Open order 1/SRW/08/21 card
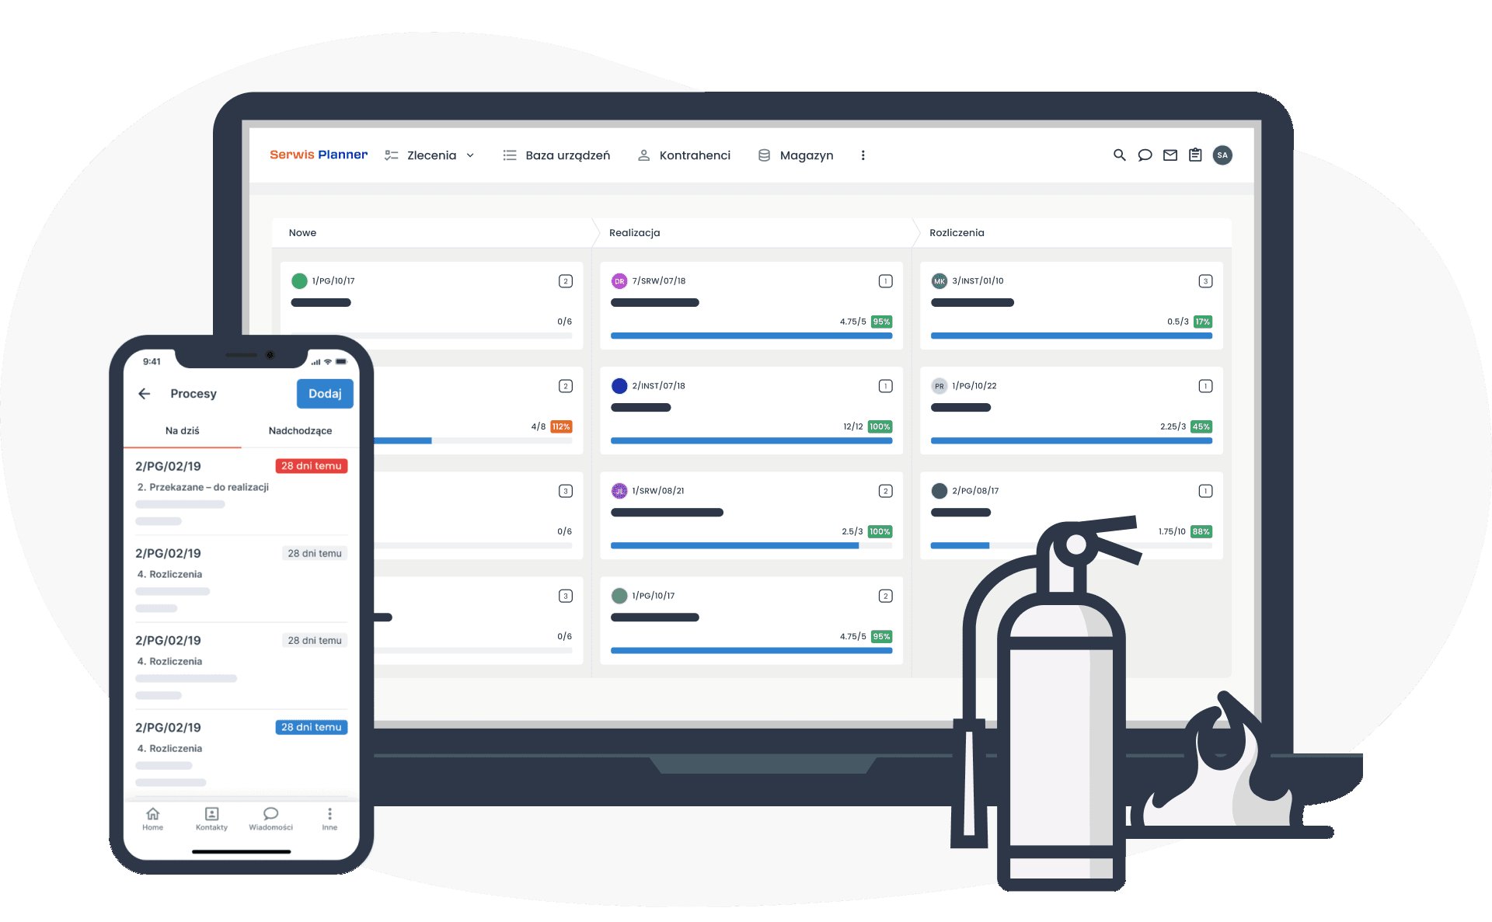 pos(751,515)
